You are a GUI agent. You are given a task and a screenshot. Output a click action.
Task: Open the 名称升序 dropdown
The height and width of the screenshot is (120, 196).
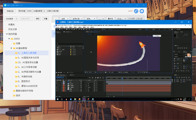coord(77,19)
